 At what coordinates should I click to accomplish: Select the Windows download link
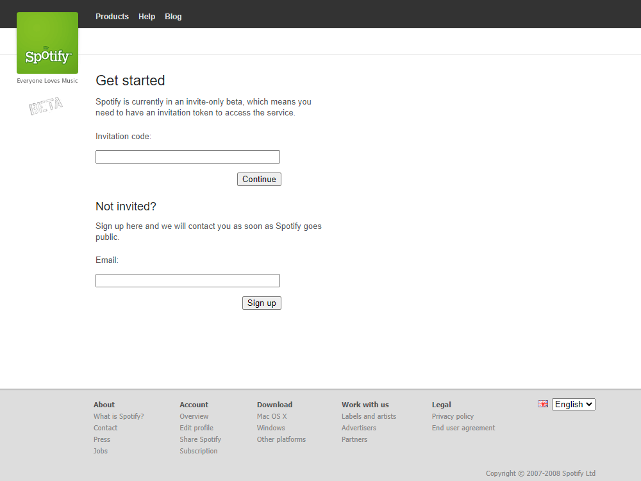point(271,428)
